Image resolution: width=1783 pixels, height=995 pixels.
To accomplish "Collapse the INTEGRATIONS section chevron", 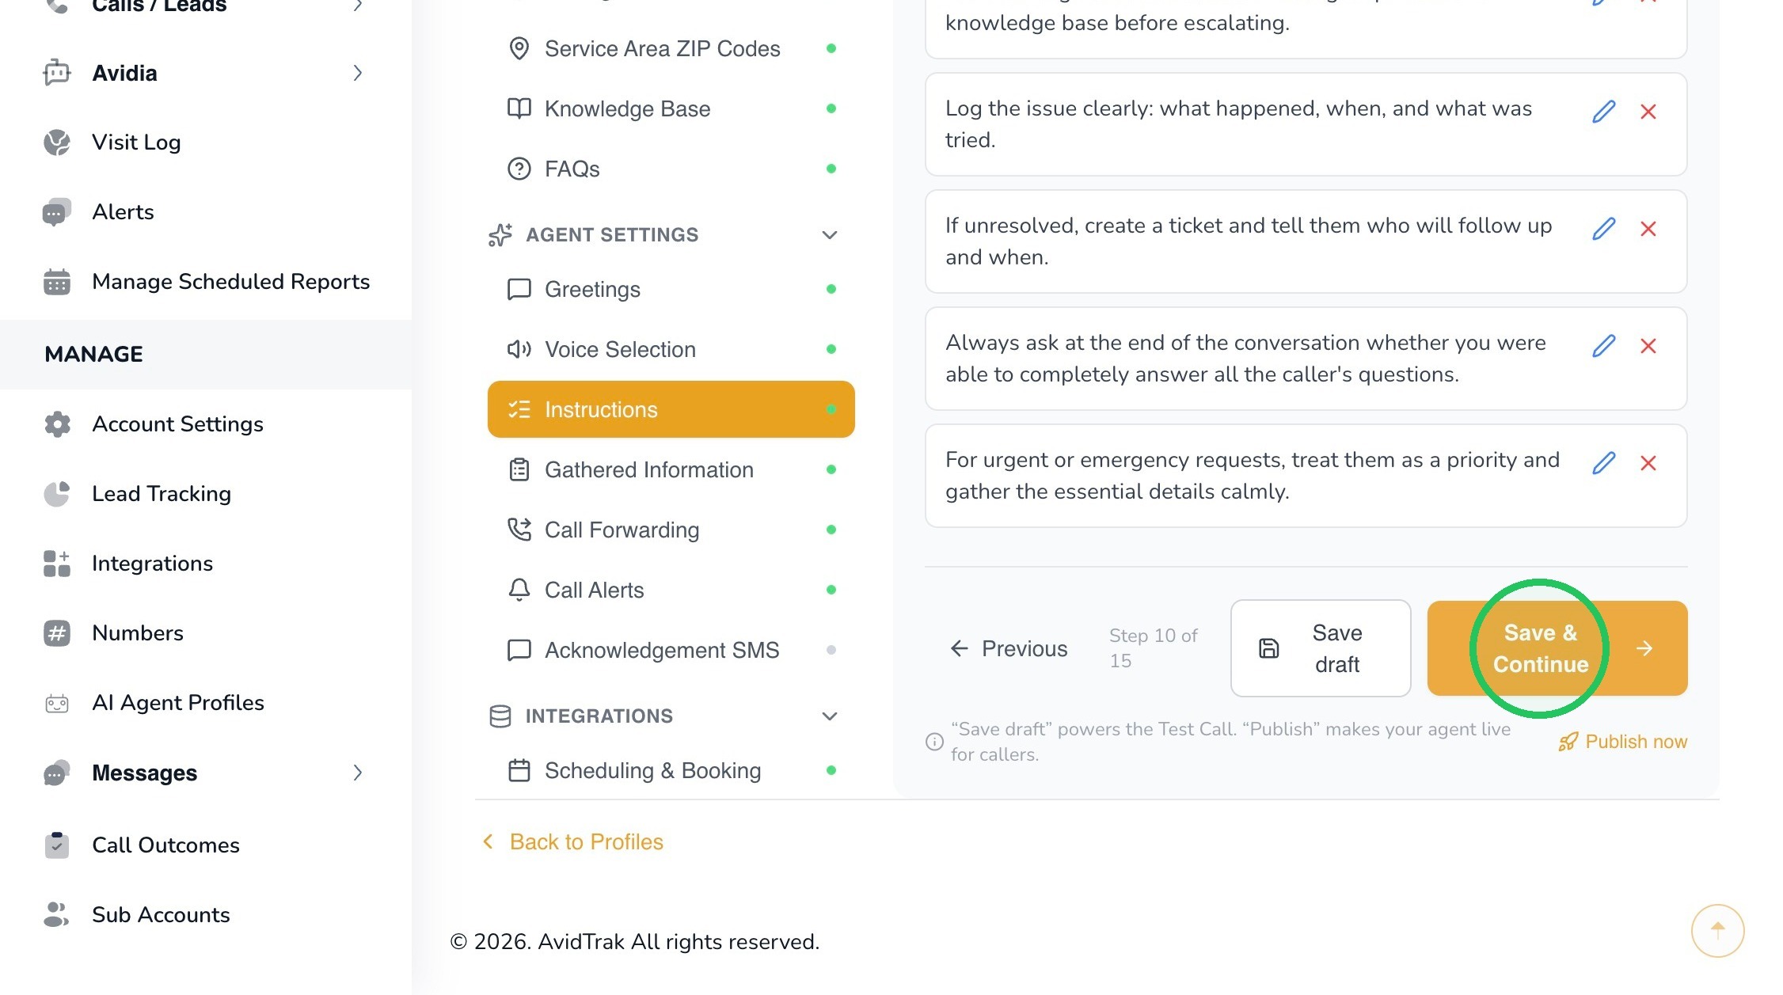I will point(829,716).
